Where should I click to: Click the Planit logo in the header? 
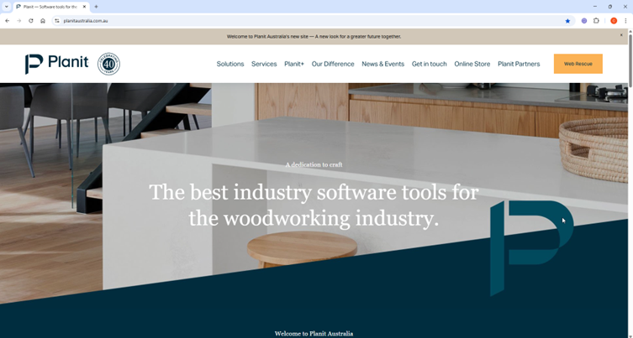click(x=56, y=64)
